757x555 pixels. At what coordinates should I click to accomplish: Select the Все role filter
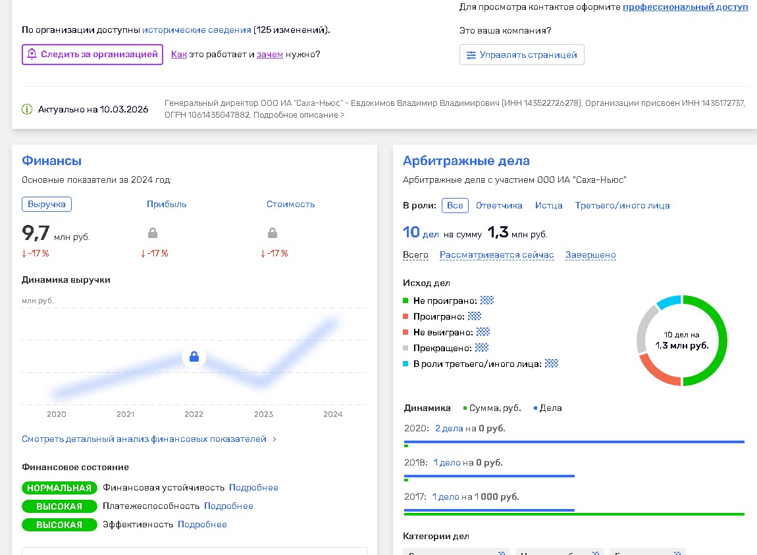(455, 205)
